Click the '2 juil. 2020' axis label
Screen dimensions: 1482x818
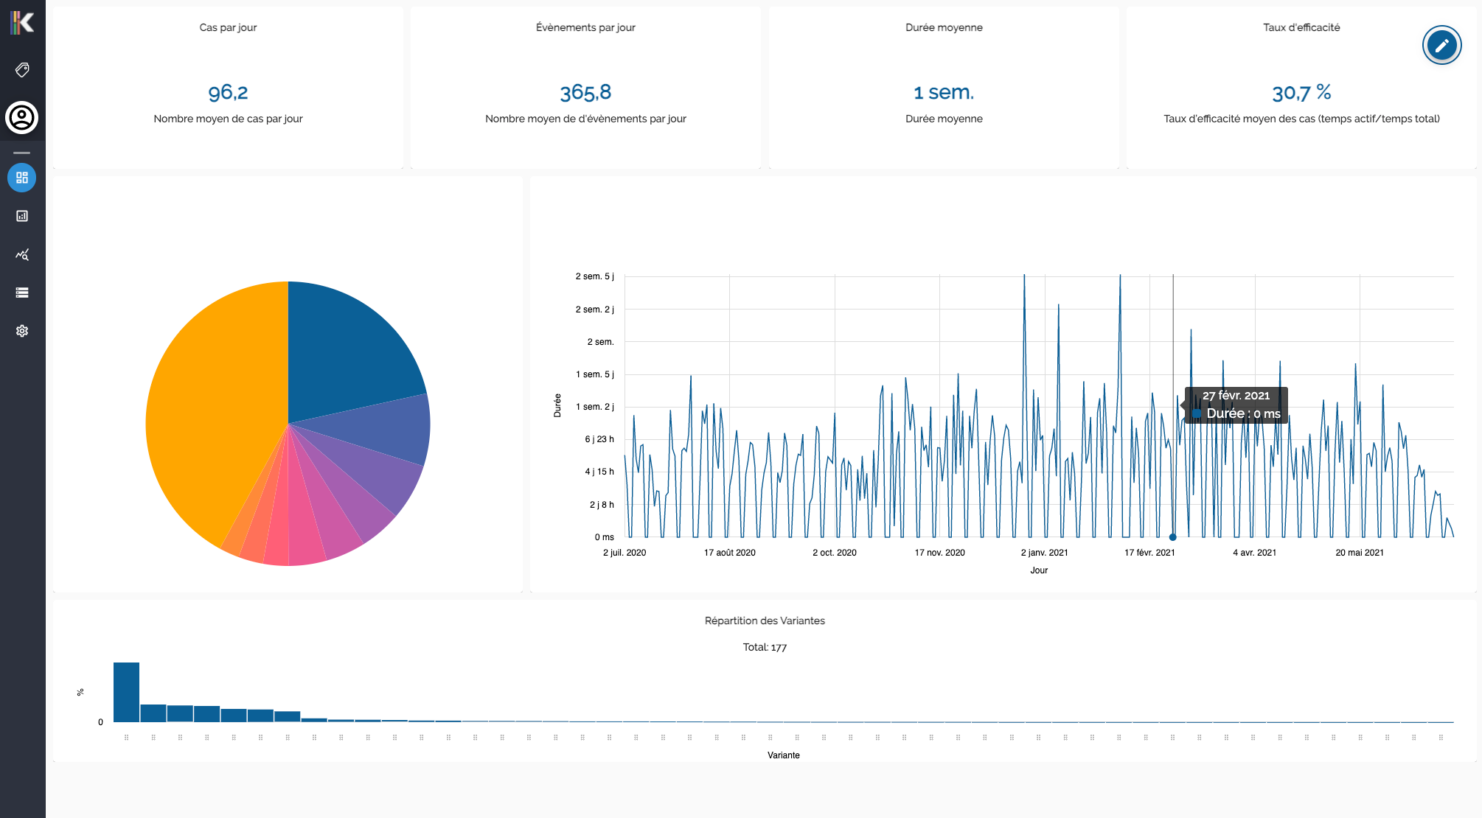pos(625,553)
